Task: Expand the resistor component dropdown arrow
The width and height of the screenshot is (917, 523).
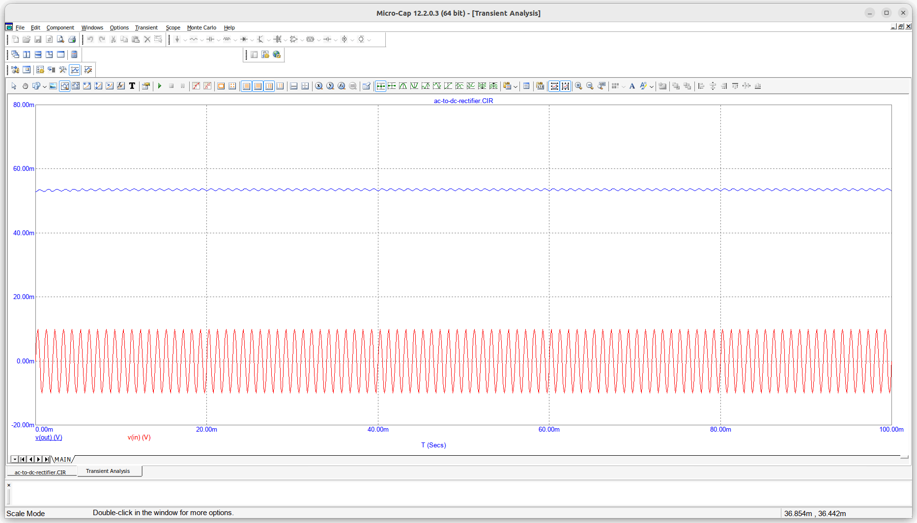Action: [201, 40]
